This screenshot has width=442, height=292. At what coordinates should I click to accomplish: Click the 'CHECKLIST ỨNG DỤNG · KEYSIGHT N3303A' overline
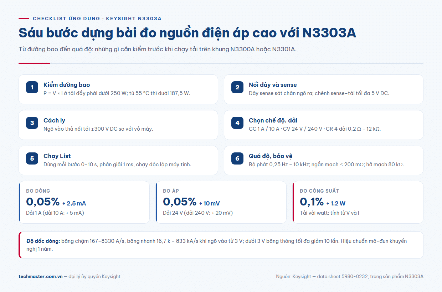pyautogui.click(x=97, y=19)
